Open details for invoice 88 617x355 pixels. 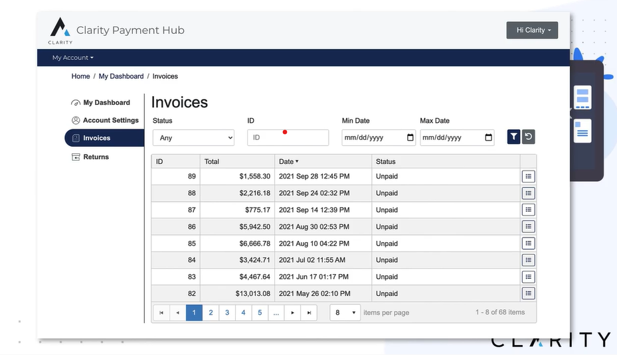528,193
